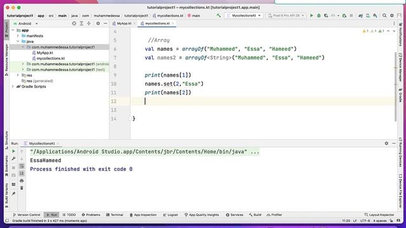
Task: Toggle soft-wrap in Run console
Action: click(22, 166)
